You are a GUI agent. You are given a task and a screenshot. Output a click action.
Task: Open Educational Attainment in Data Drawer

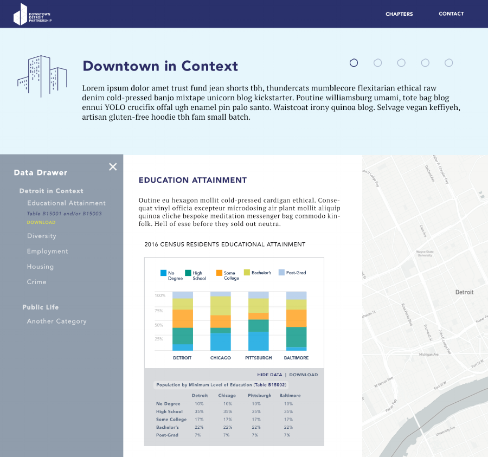[x=66, y=203]
